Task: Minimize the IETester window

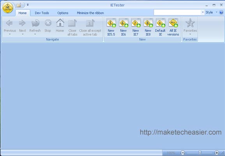Action: (x=207, y=5)
